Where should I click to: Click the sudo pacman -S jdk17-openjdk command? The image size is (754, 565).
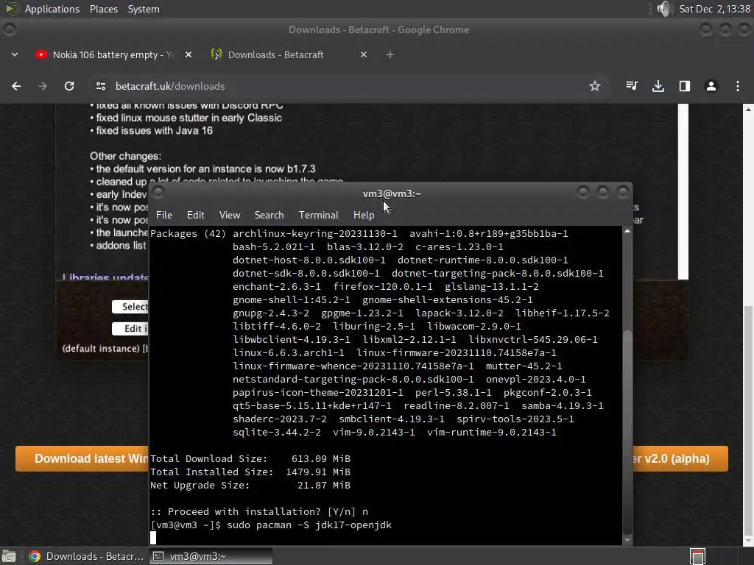[309, 525]
